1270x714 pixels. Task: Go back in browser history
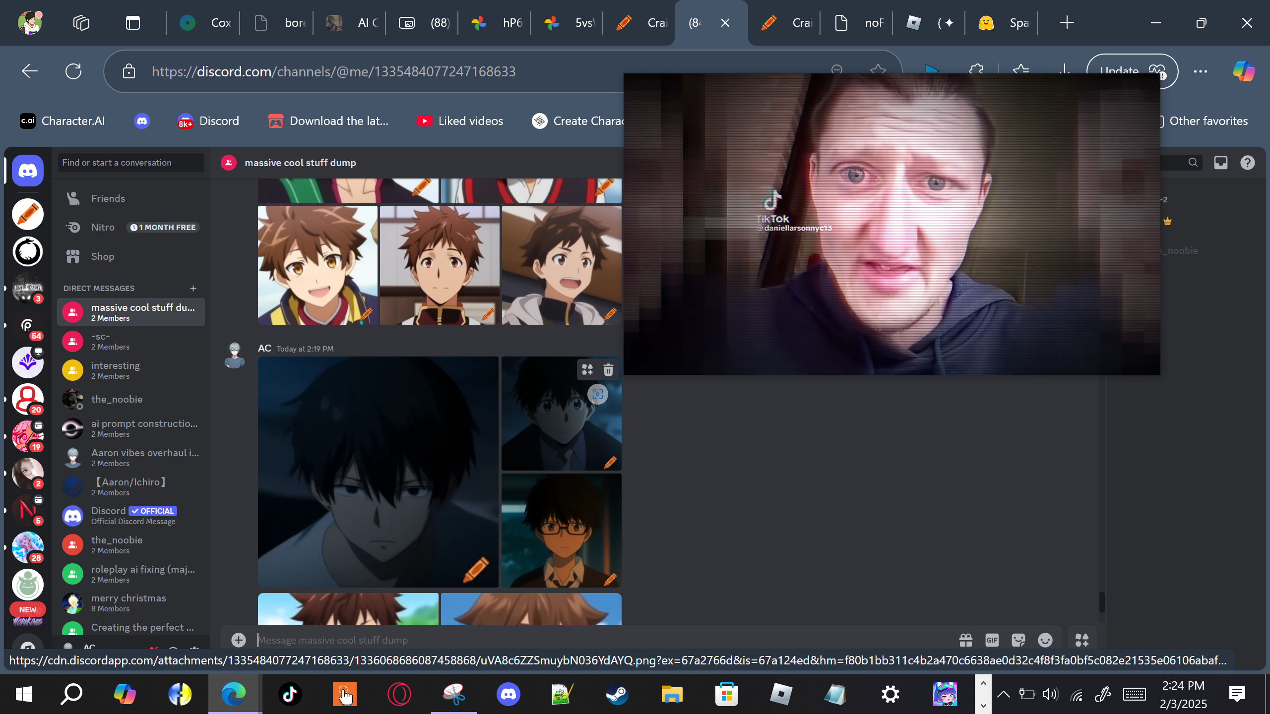click(30, 71)
